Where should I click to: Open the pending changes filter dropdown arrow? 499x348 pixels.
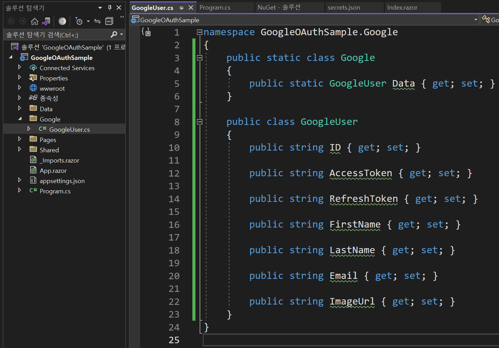[88, 22]
